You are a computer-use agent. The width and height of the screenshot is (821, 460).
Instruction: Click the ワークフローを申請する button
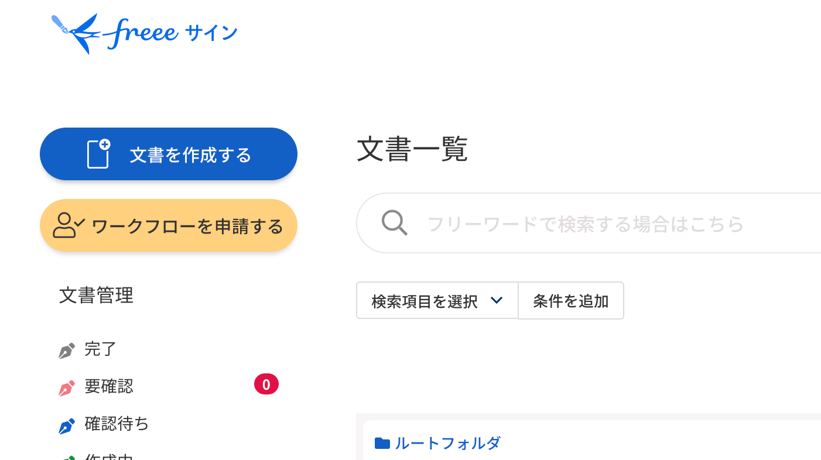pos(169,225)
